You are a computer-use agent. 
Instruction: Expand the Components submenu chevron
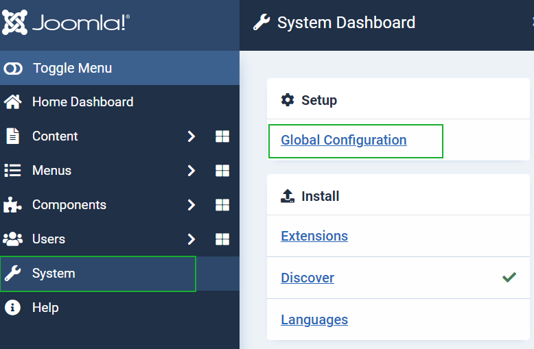click(x=191, y=205)
